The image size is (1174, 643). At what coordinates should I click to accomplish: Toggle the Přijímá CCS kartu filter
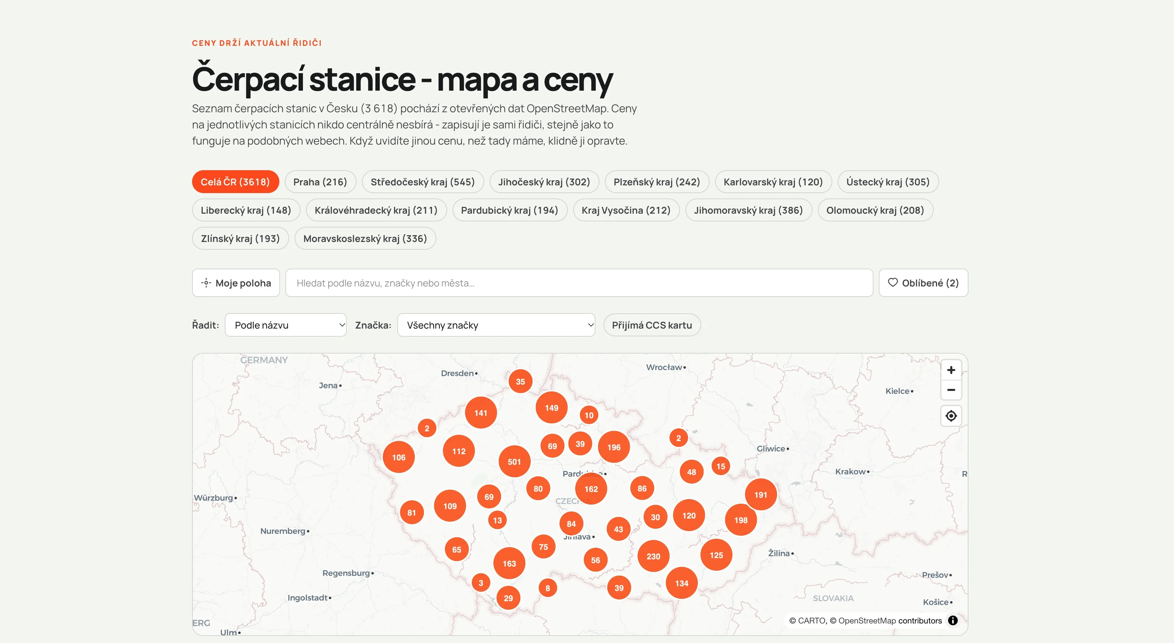click(652, 325)
